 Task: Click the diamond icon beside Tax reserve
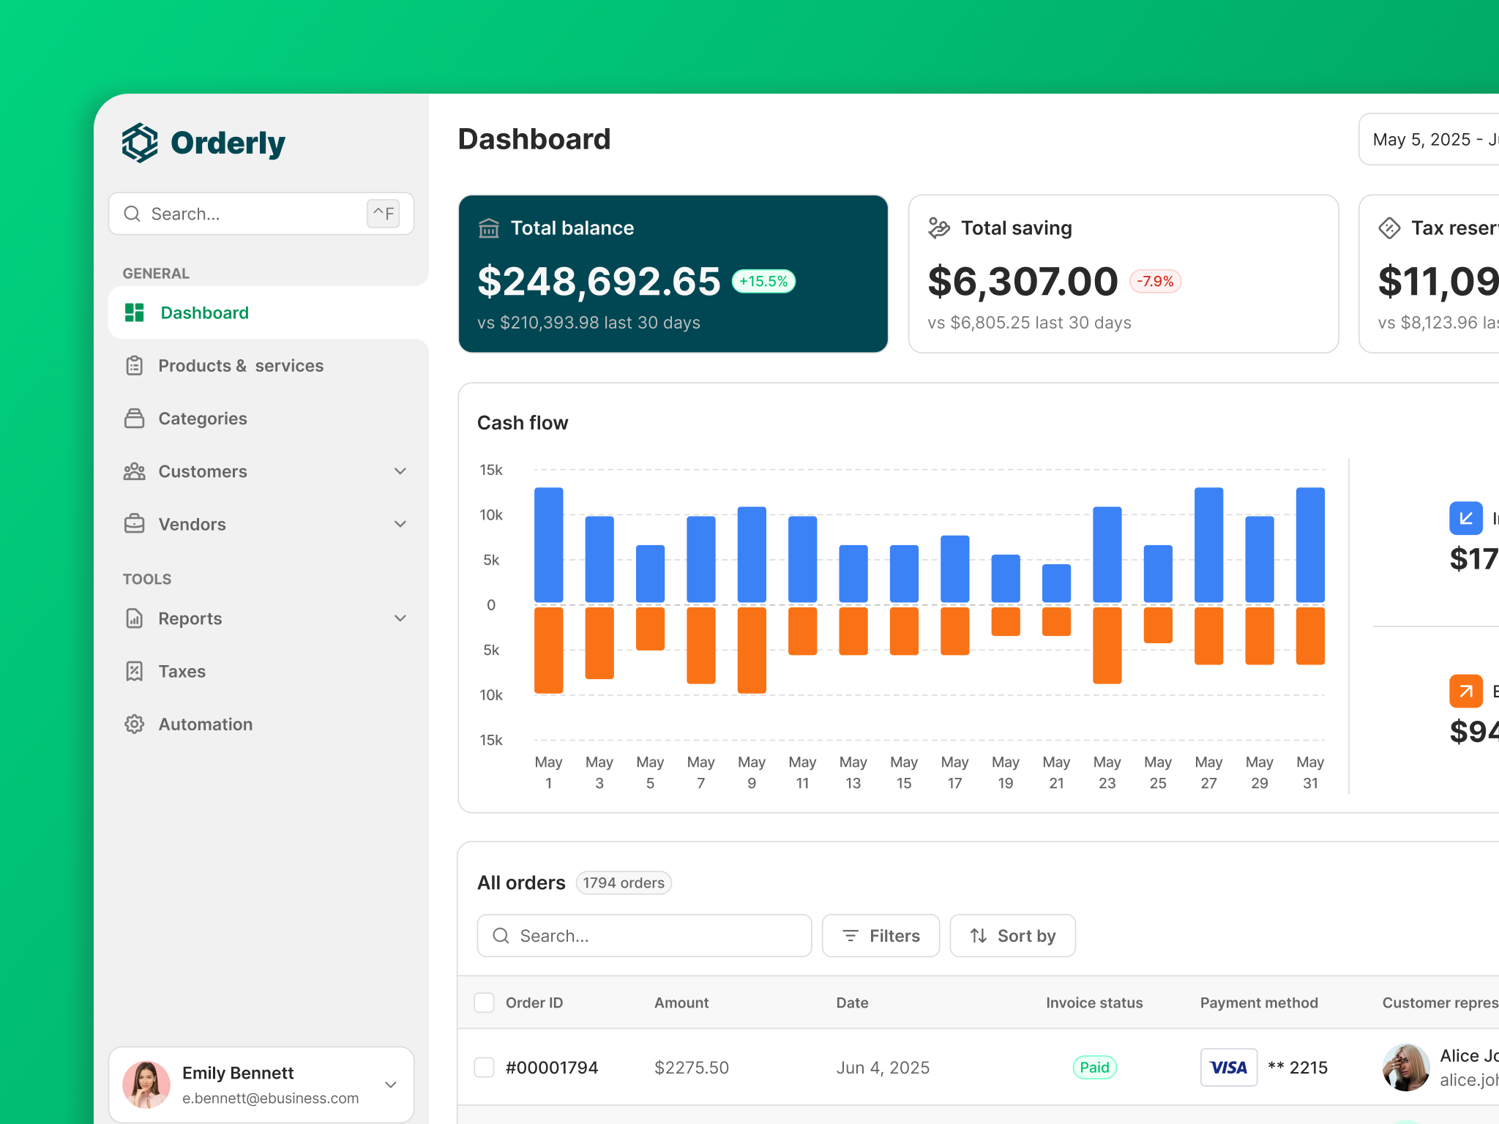(1389, 228)
